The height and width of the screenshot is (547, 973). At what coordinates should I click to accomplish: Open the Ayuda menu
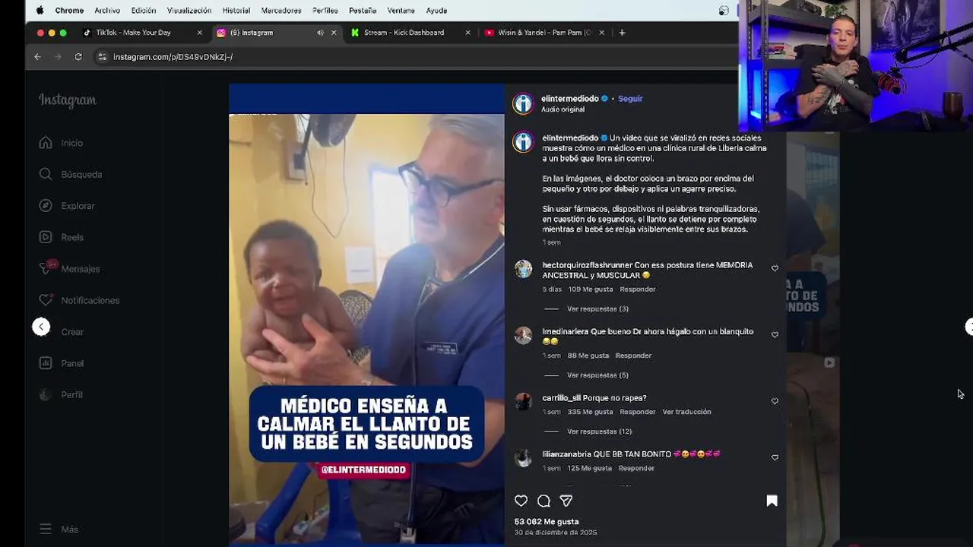(x=436, y=11)
